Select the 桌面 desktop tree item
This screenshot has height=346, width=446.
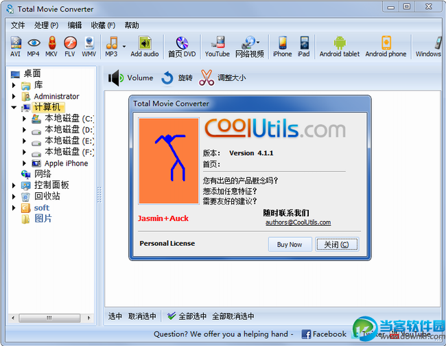click(x=32, y=73)
